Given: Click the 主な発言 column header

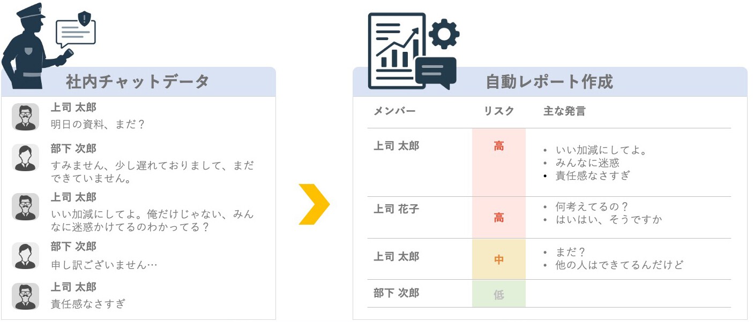Looking at the screenshot, I should [x=564, y=111].
